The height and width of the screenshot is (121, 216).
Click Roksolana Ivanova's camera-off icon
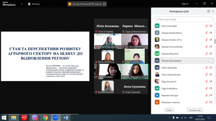pos(211,102)
